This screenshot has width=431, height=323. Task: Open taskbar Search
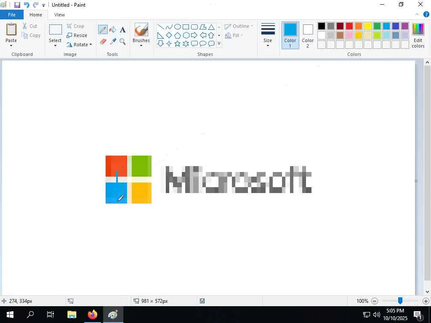(30, 315)
